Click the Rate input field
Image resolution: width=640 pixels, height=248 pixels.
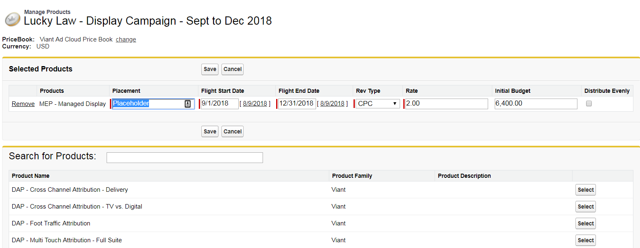447,104
